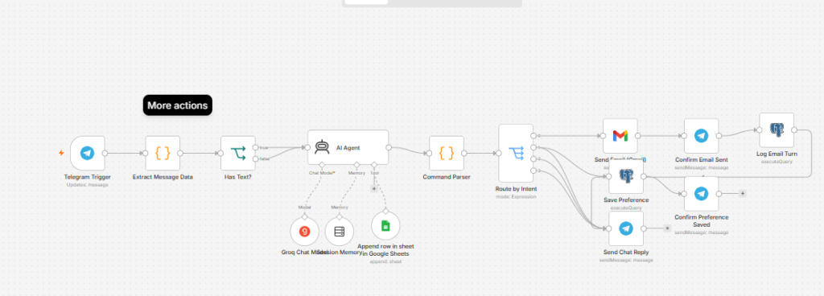Click the 'Confirm Preference Saved' label

click(x=701, y=221)
